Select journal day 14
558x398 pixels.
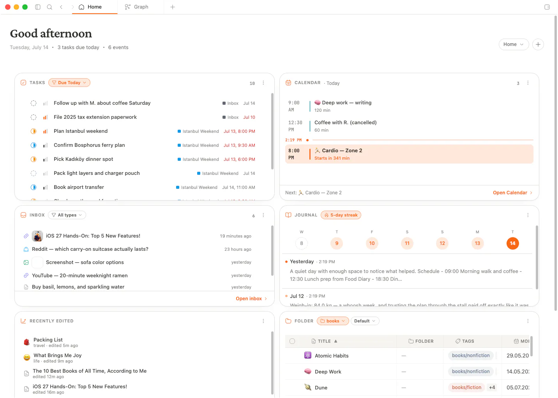point(512,243)
